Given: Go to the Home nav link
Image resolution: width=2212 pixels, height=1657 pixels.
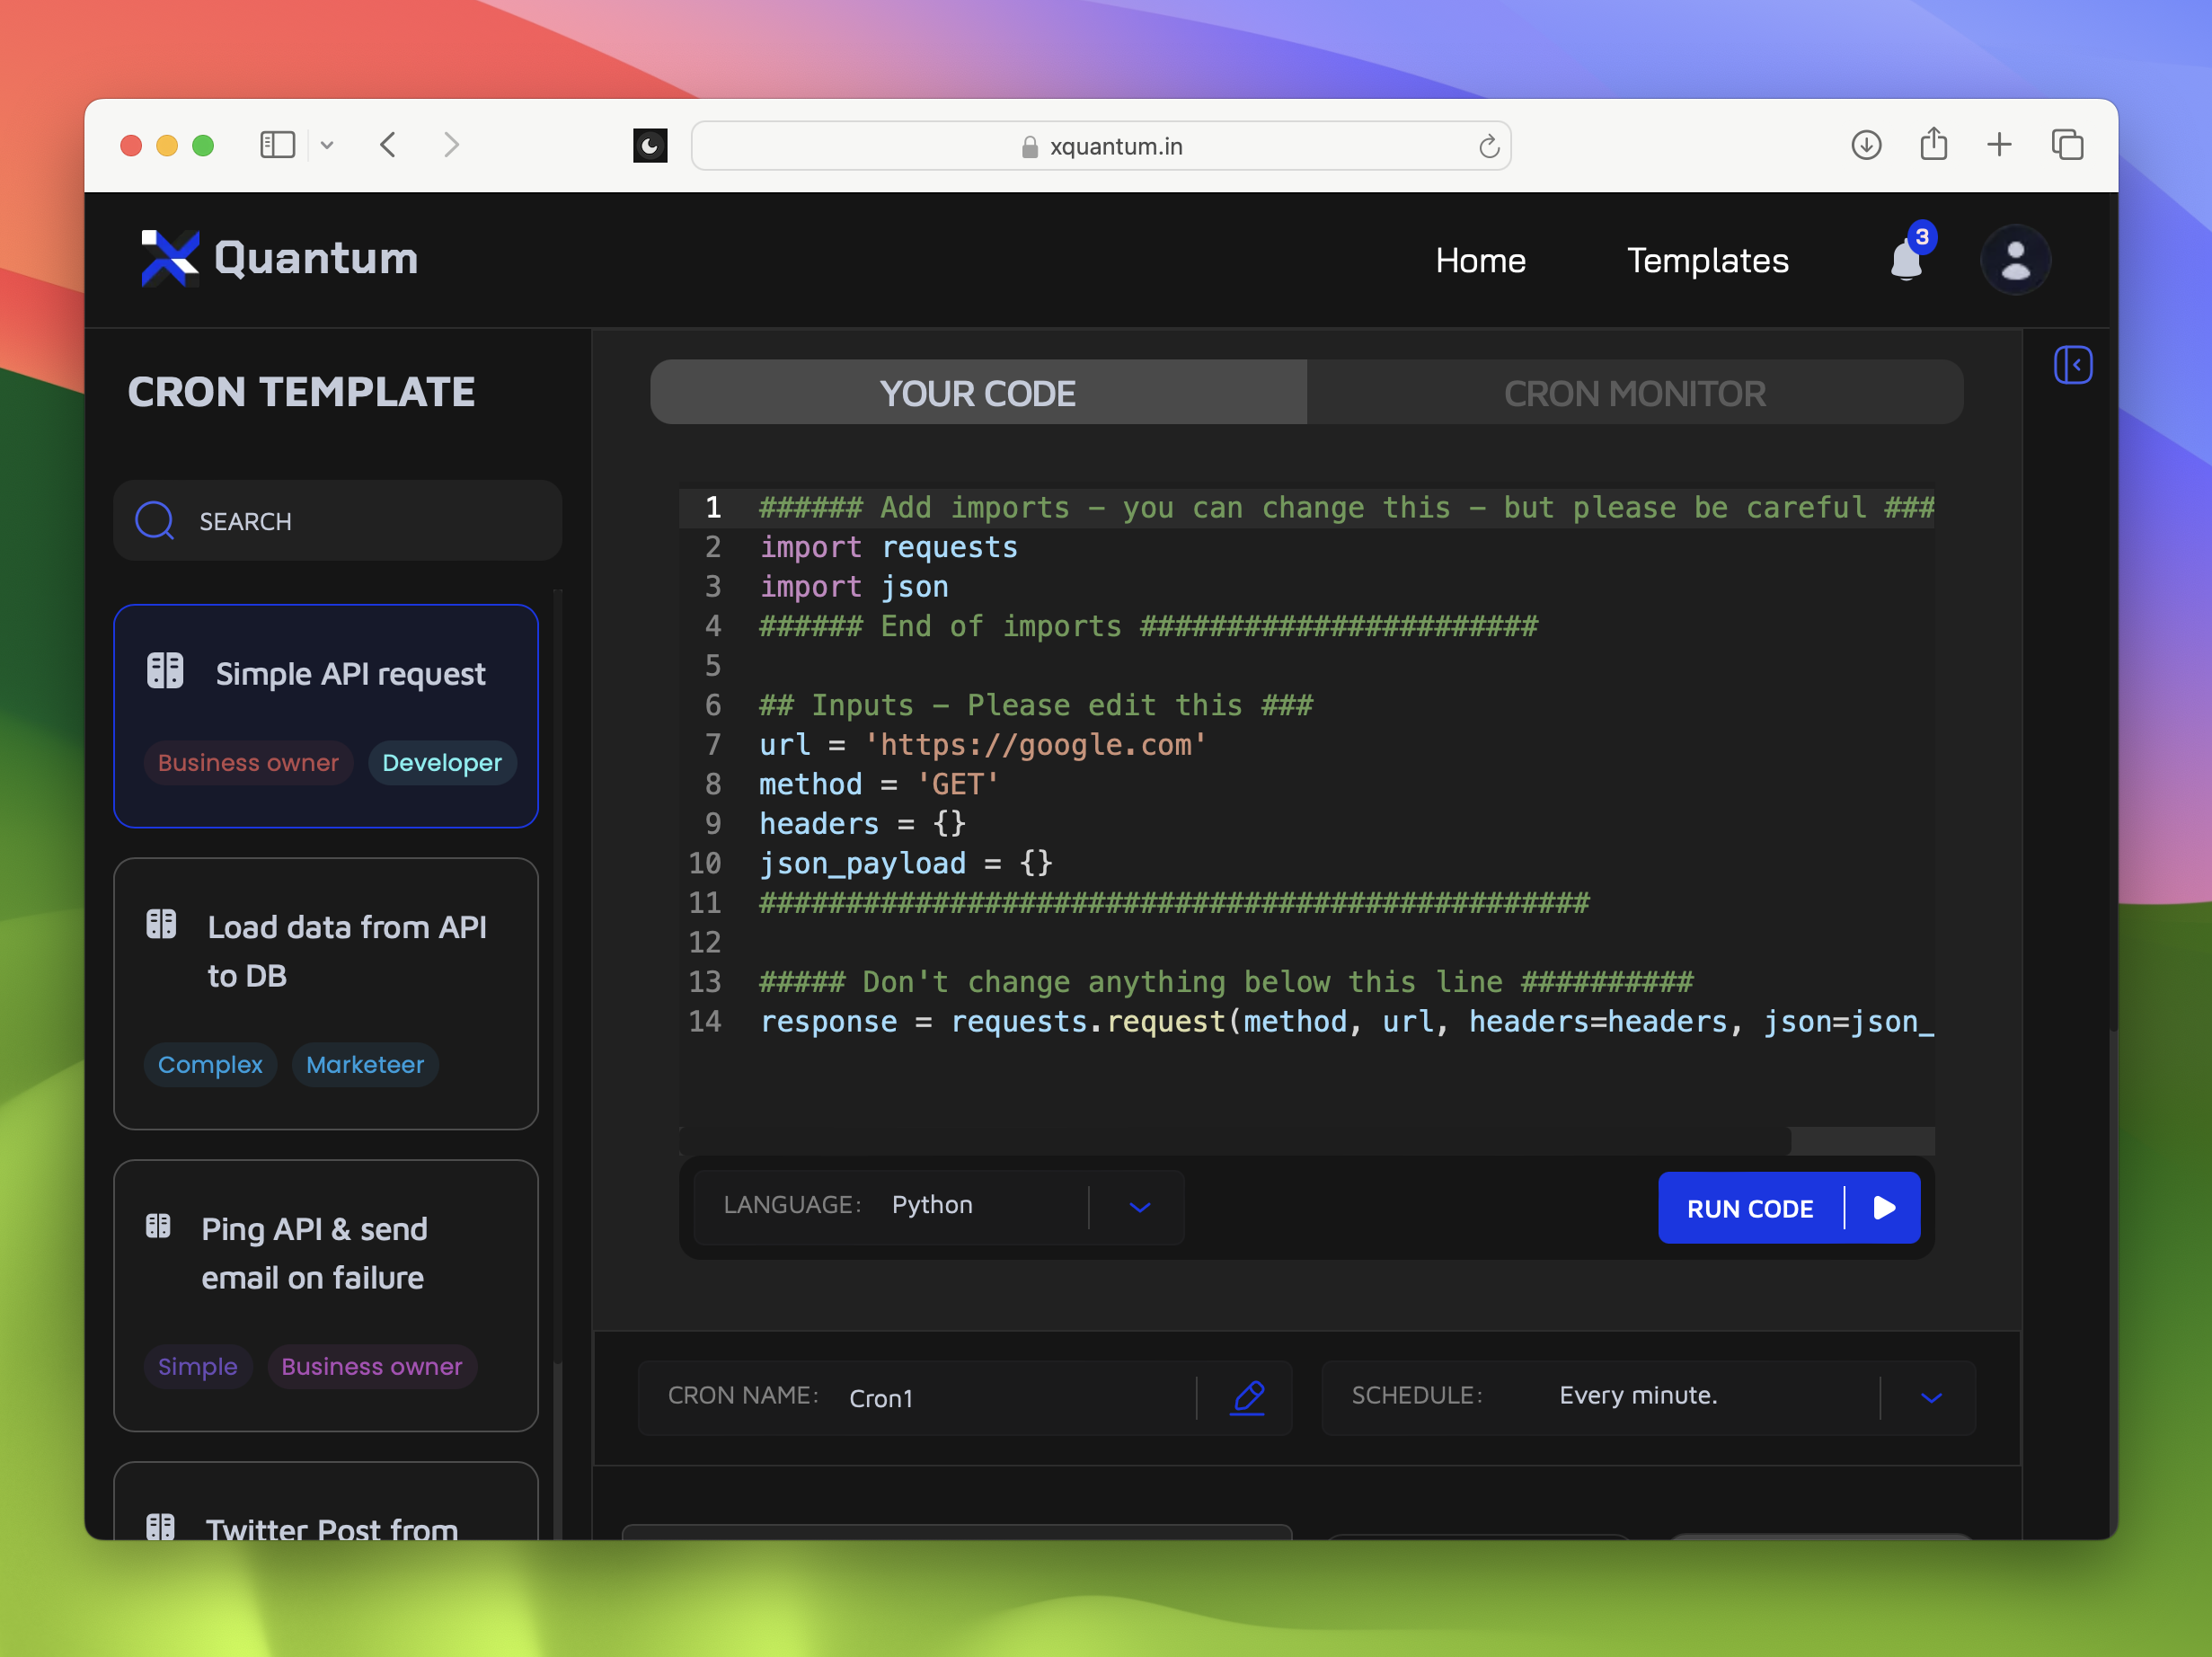Looking at the screenshot, I should (1480, 261).
